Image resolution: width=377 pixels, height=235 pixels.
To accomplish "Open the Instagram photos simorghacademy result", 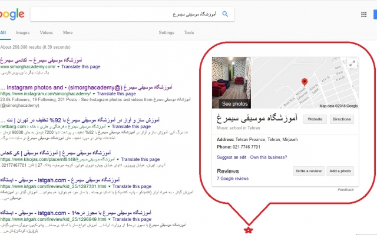I will tap(87, 88).
